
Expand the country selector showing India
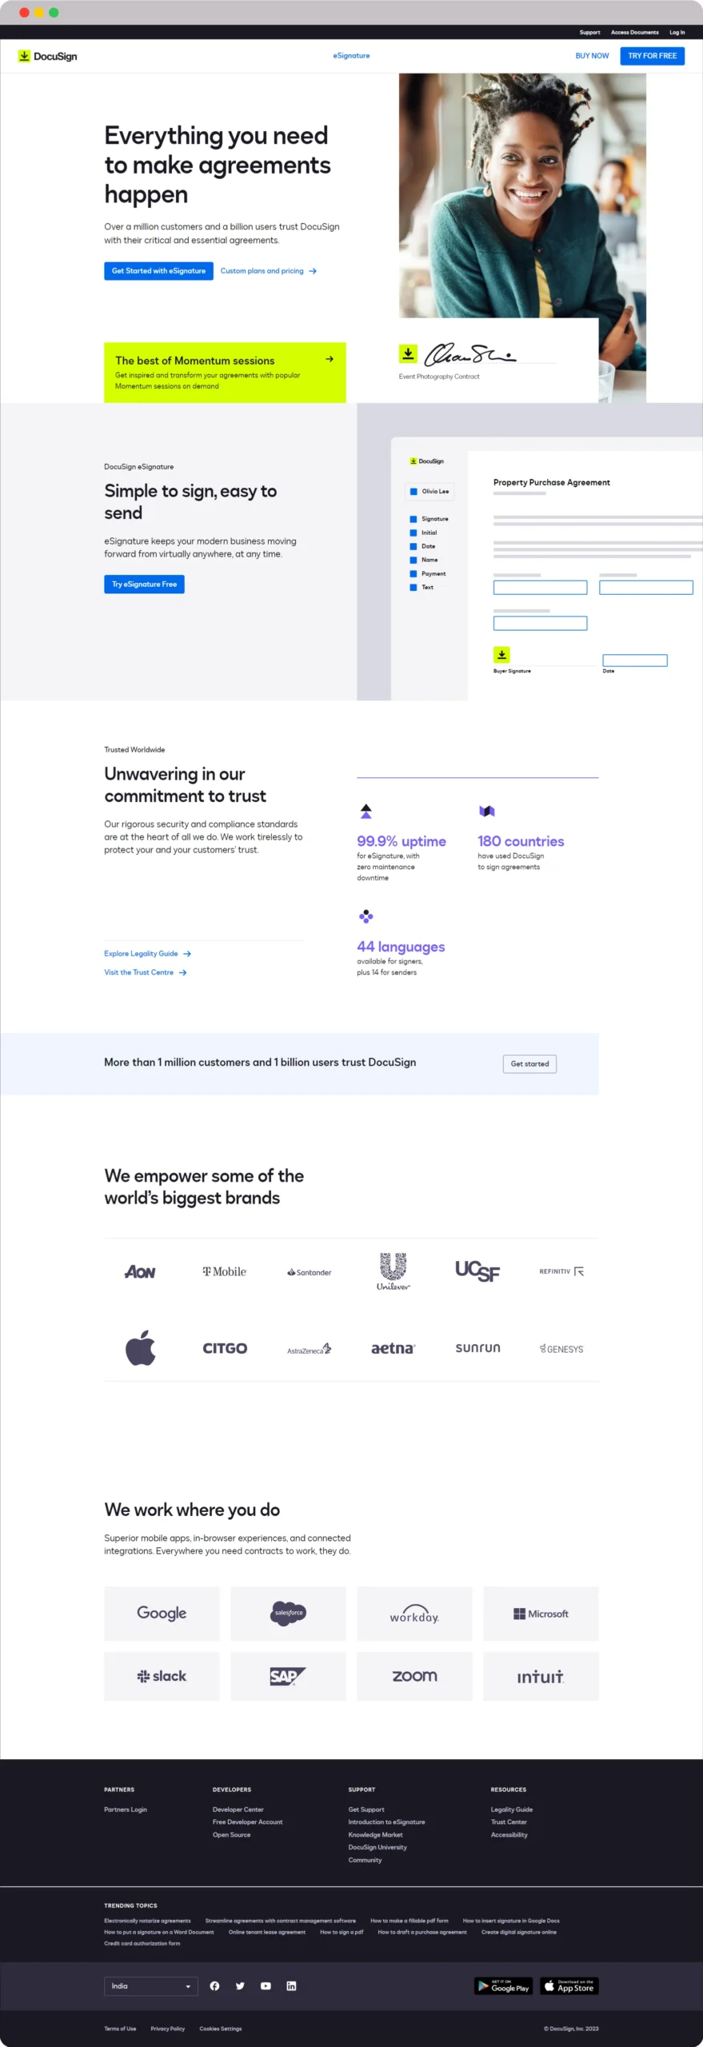[150, 1985]
